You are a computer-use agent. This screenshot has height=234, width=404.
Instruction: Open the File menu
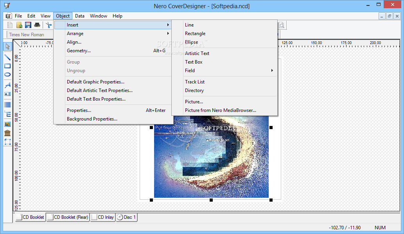click(18, 16)
